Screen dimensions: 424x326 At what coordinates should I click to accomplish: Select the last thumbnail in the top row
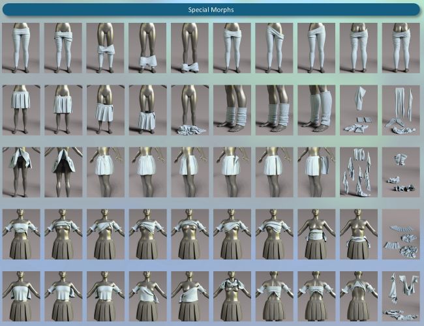pos(401,48)
